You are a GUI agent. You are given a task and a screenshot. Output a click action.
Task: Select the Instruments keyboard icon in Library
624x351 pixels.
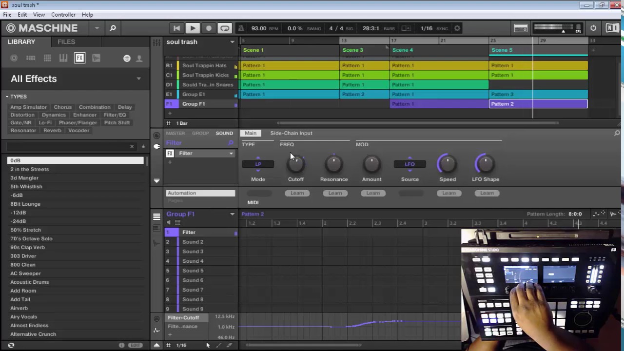(63, 58)
